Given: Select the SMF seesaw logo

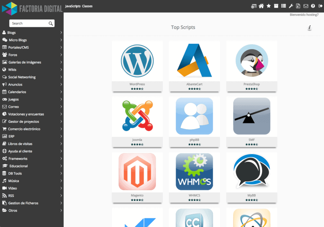Looking at the screenshot, I should point(252,116).
